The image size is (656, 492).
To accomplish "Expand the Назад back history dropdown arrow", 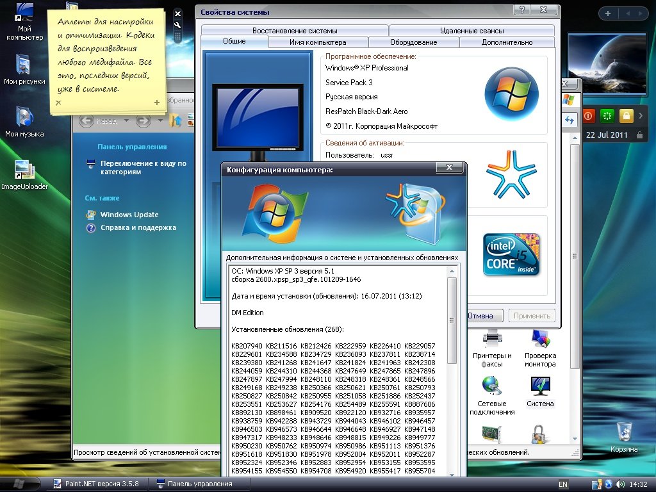I will [x=126, y=120].
